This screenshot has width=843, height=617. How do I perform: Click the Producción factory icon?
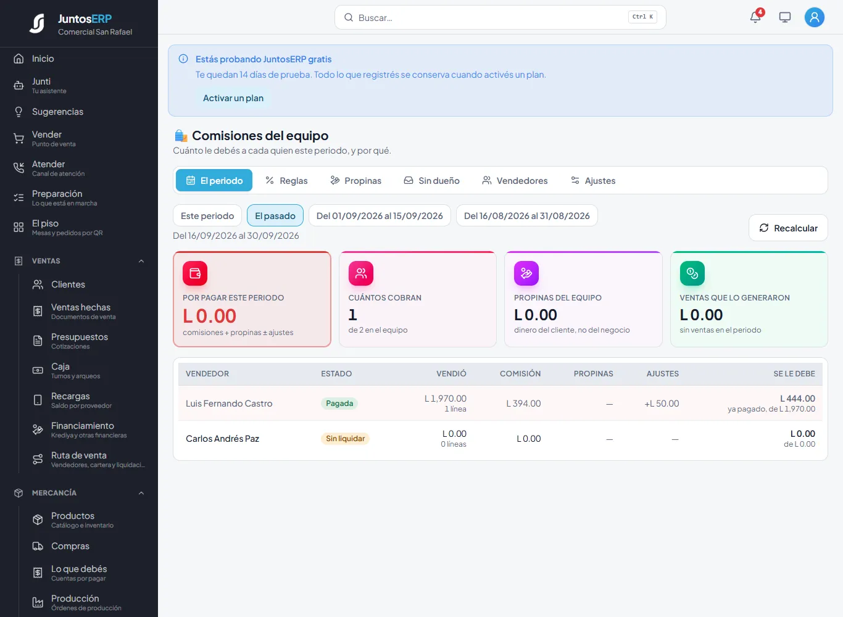[38, 603]
